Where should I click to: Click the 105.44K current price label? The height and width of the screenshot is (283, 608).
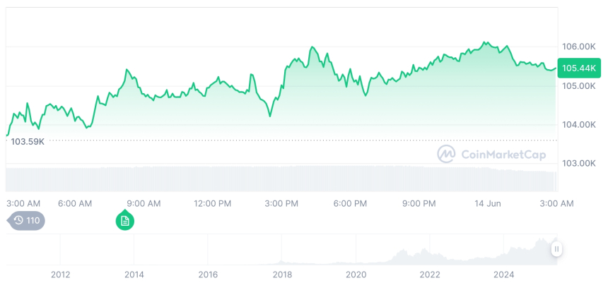click(579, 68)
